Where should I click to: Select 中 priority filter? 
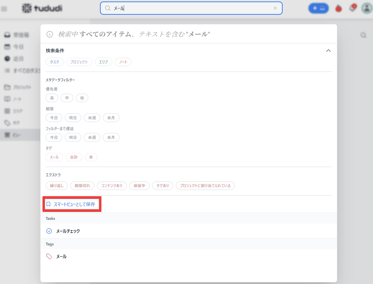[x=67, y=98]
